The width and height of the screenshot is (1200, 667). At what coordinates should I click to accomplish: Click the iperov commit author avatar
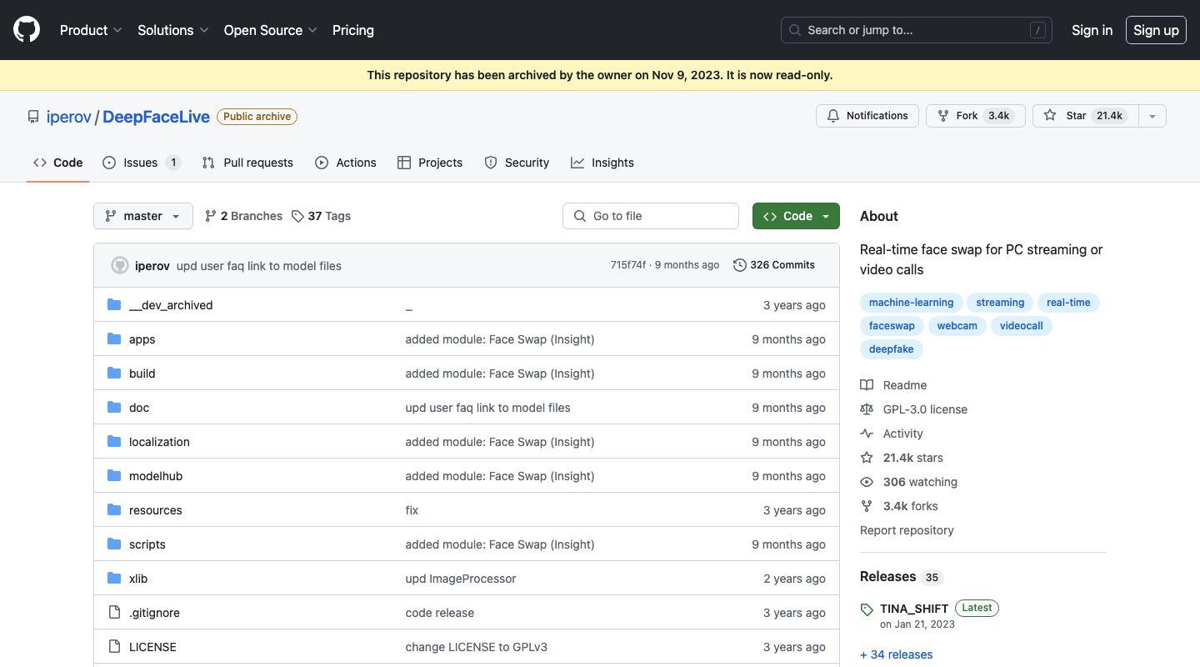(x=120, y=265)
